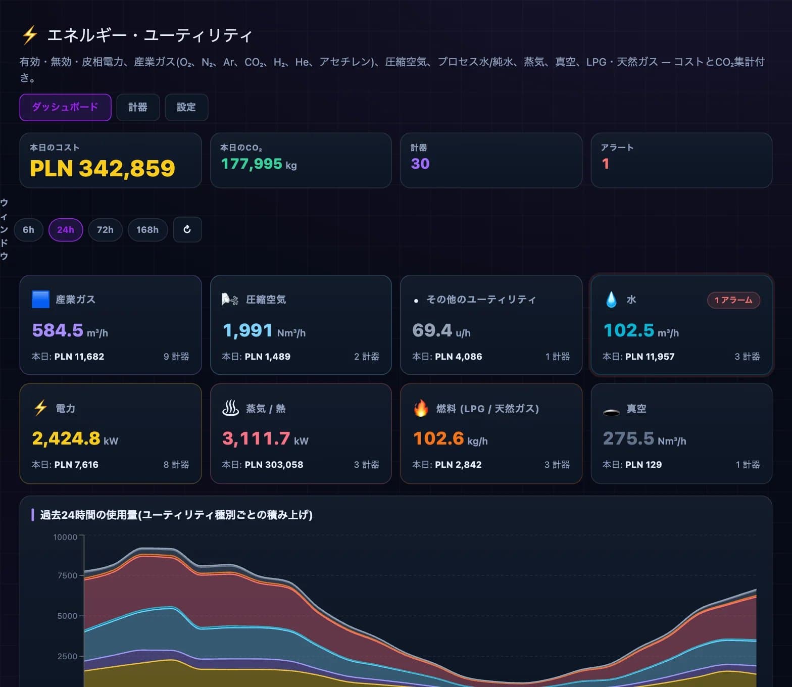This screenshot has height=687, width=792.
Task: Click the 本日のCO₂ 177,995 kg value
Action: tap(259, 164)
